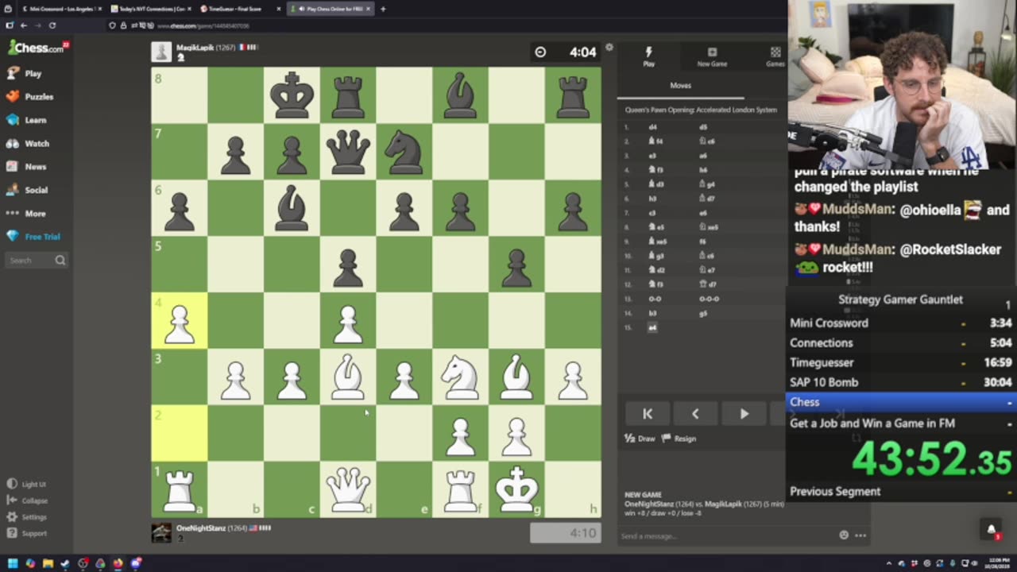
Task: Click OneNightStanz player avatar
Action: tap(161, 532)
